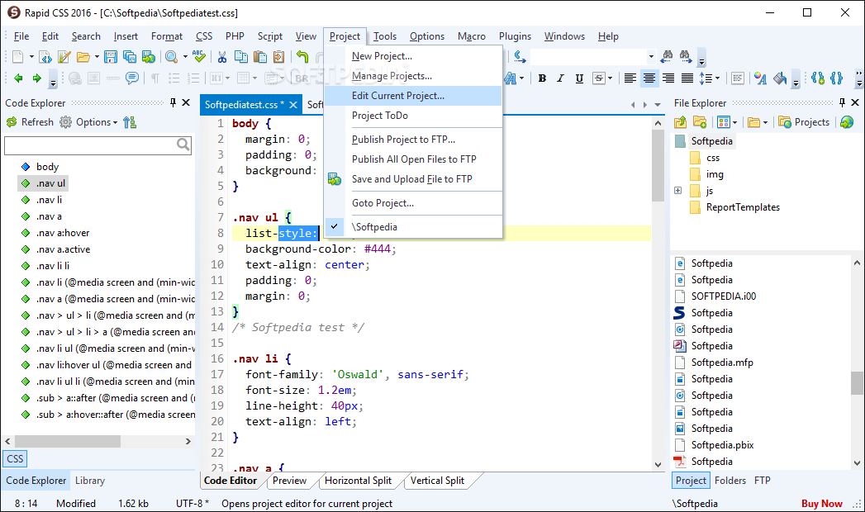The image size is (865, 512).
Task: Click the Projects button in File Explorer
Action: click(x=804, y=122)
